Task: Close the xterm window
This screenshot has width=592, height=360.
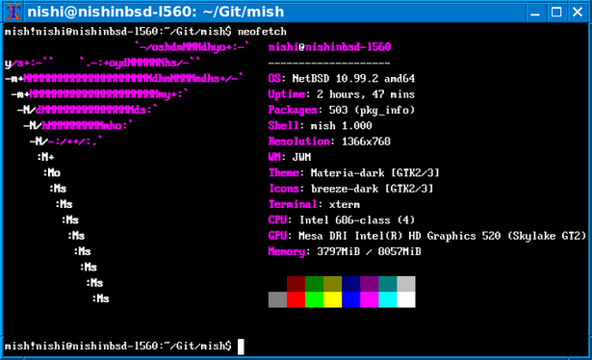Action: [x=578, y=13]
